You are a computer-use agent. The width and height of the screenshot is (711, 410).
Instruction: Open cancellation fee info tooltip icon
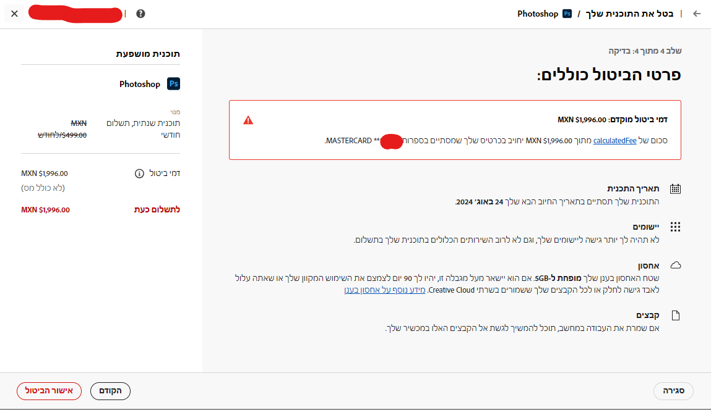pos(139,174)
